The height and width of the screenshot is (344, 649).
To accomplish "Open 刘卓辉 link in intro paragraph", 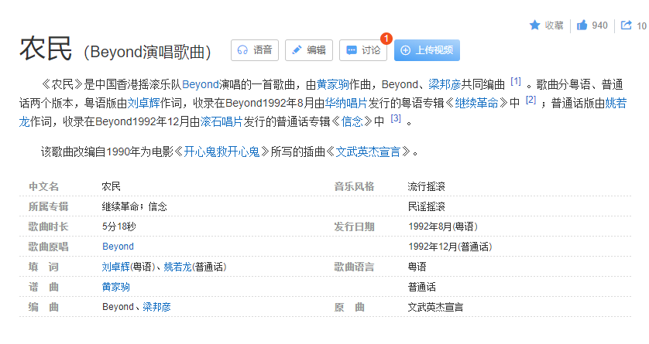I will pyautogui.click(x=143, y=103).
